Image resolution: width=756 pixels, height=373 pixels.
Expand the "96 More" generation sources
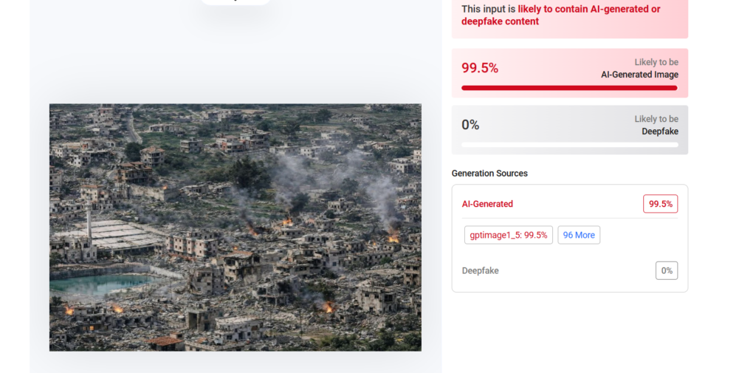pyautogui.click(x=579, y=235)
